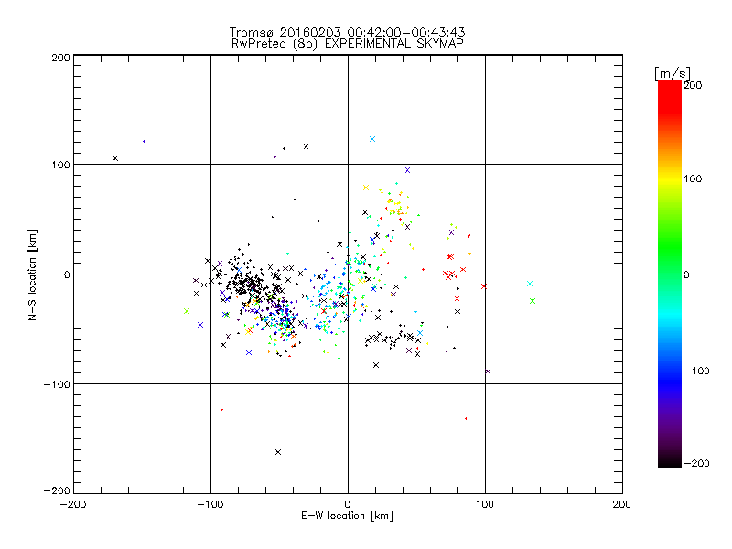Click the cyan X marker above the 100 km N-S line
This screenshot has height=549, width=732.
coord(372,139)
